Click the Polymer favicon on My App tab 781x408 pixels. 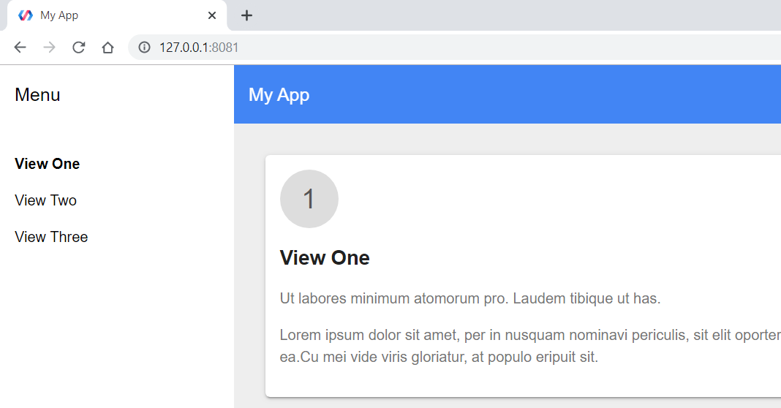(26, 15)
